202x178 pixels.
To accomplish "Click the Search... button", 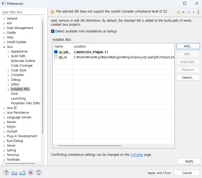I will click(x=188, y=77).
